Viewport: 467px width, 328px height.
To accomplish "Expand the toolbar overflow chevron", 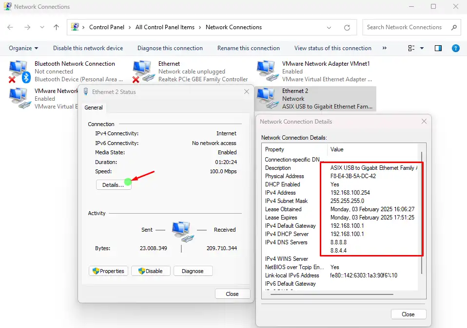I will (385, 48).
